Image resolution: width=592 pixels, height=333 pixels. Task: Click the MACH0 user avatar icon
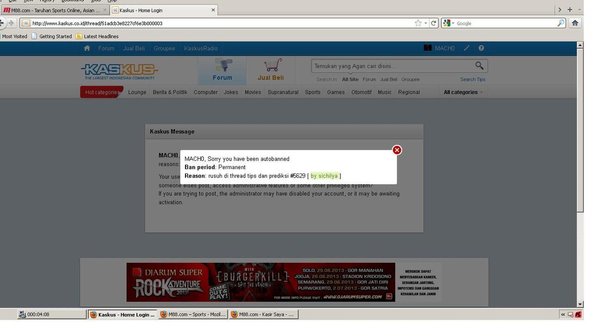coord(428,48)
